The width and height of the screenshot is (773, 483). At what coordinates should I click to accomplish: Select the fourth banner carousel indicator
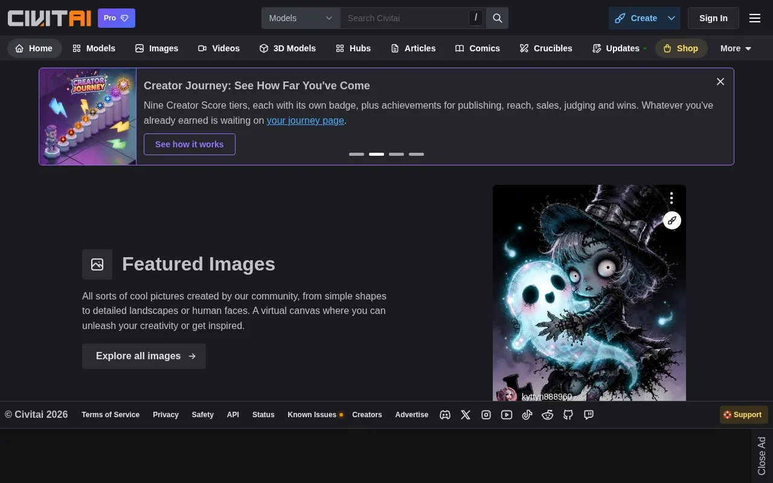coord(416,154)
